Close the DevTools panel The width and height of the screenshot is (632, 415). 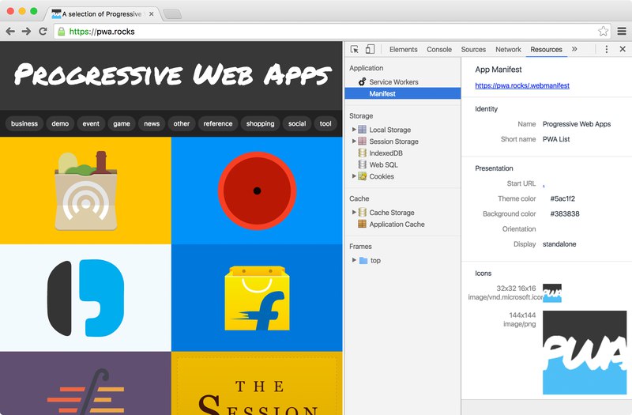point(623,49)
